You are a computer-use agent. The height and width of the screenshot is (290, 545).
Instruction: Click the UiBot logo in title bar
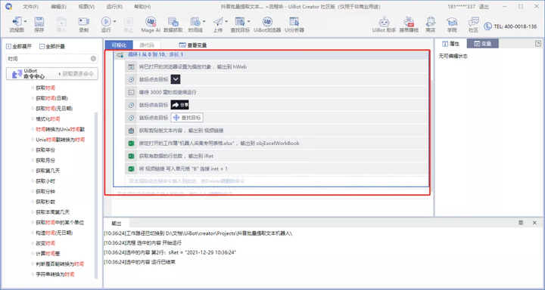(8, 6)
